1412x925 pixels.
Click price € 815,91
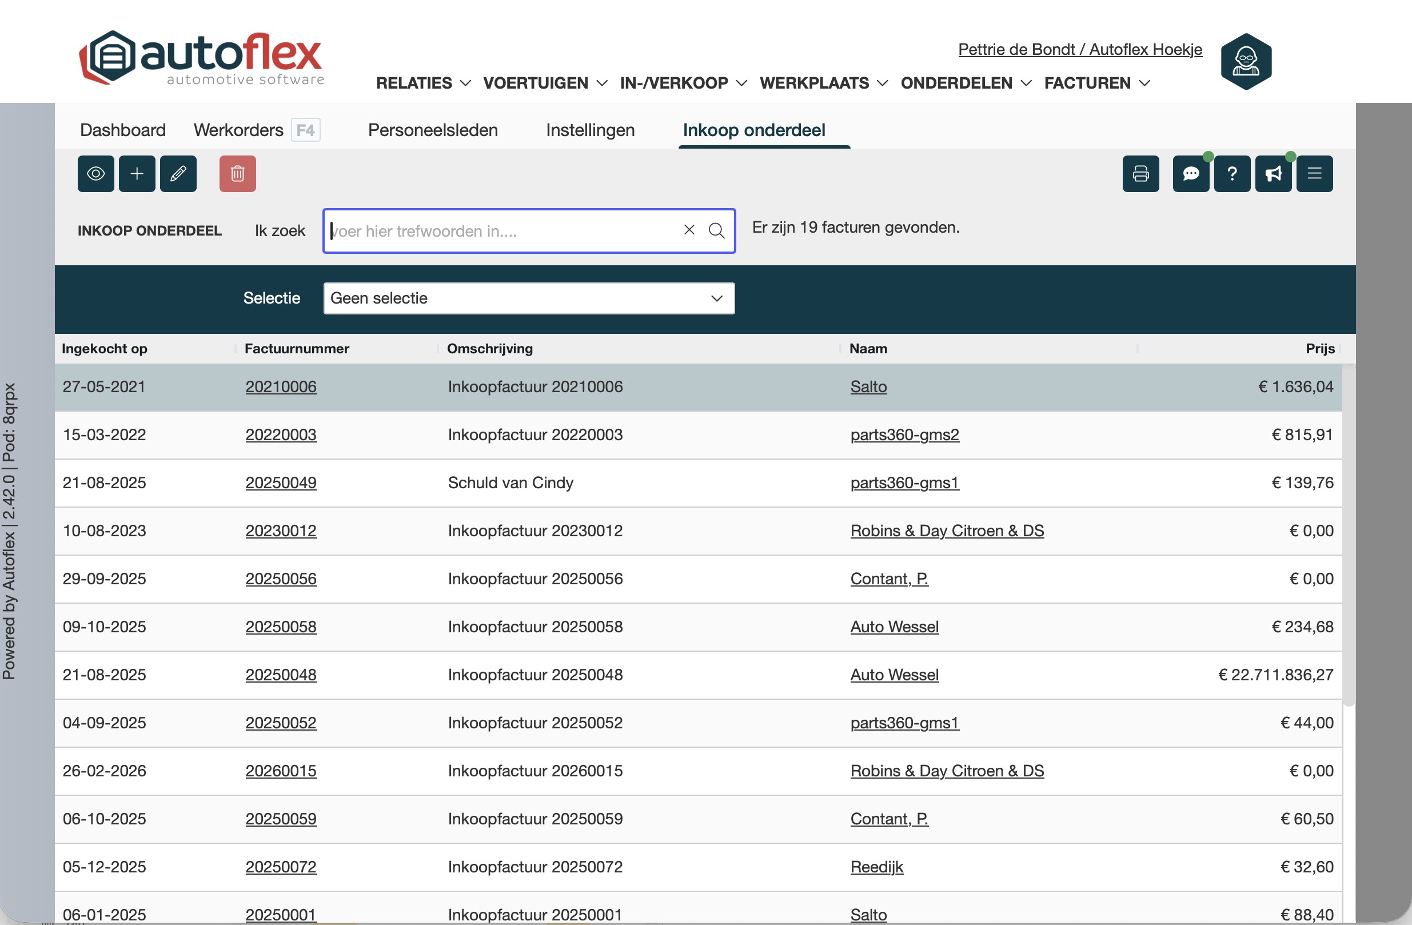pyautogui.click(x=1302, y=435)
